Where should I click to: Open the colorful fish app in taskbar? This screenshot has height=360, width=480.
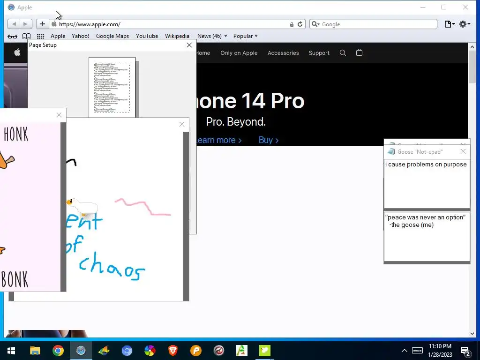pos(104,351)
